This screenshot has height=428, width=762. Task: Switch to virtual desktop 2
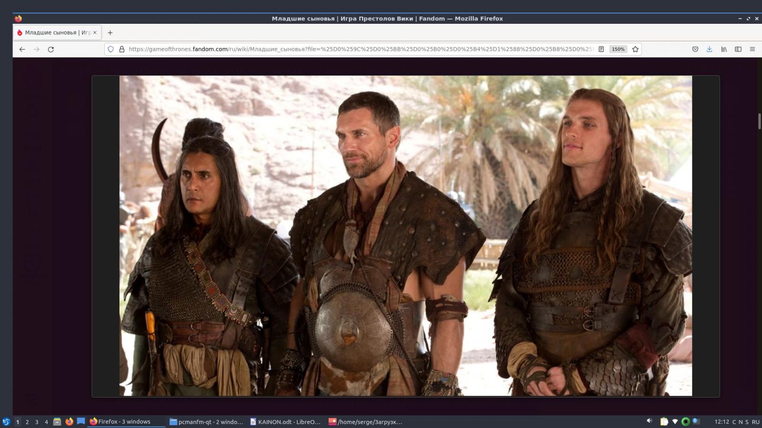coord(27,422)
